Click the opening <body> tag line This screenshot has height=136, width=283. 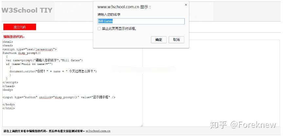[8, 90]
